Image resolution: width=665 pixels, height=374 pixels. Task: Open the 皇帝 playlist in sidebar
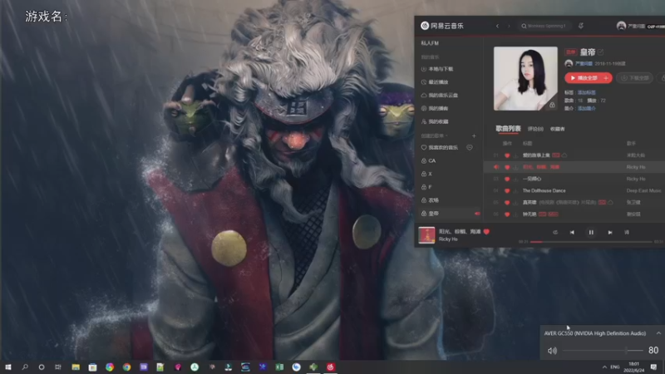(430, 214)
